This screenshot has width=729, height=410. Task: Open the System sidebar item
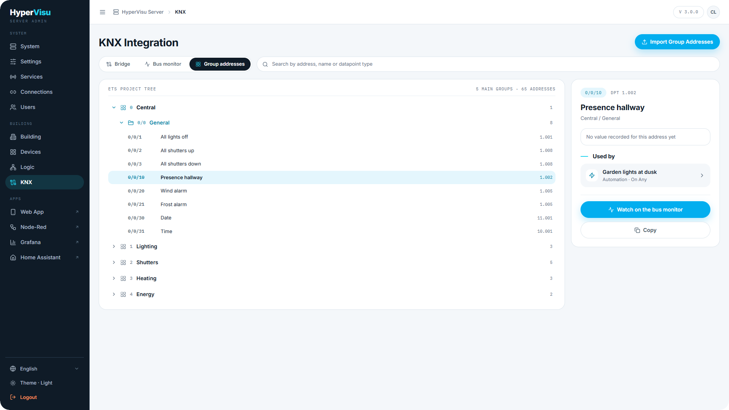click(45, 46)
